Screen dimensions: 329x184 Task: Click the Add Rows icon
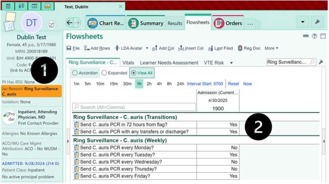point(87,48)
